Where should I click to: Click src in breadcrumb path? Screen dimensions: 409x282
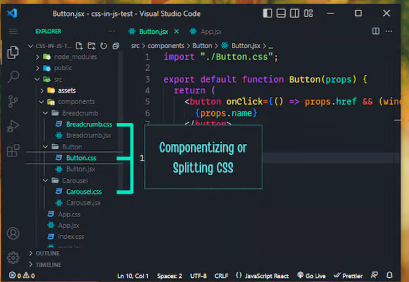point(135,46)
